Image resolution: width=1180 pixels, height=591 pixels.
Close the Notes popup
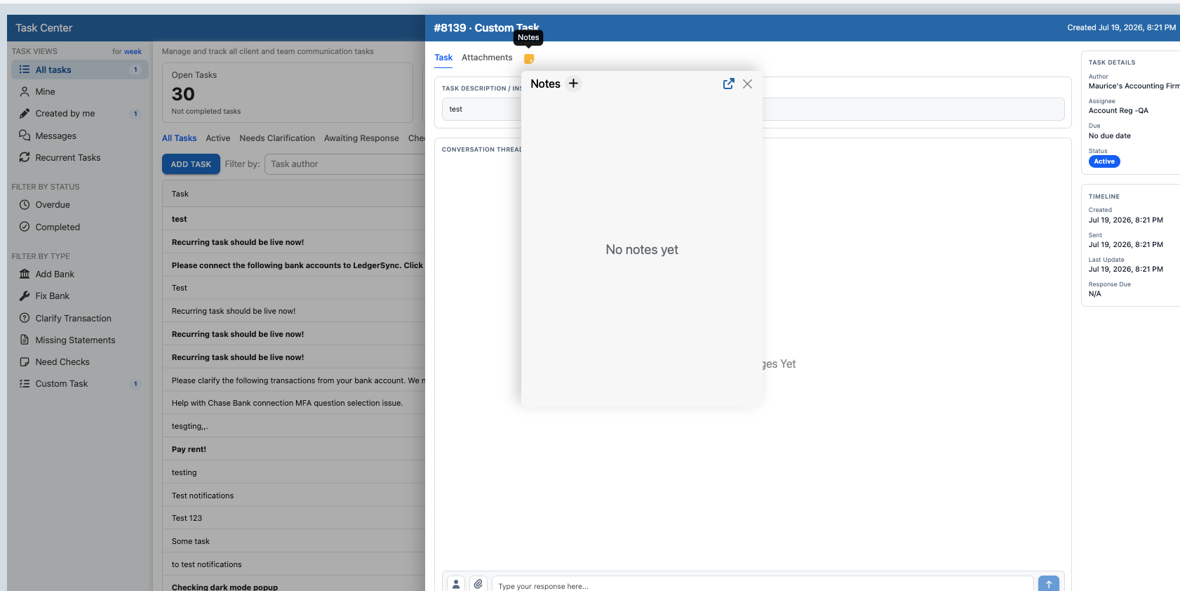click(748, 84)
